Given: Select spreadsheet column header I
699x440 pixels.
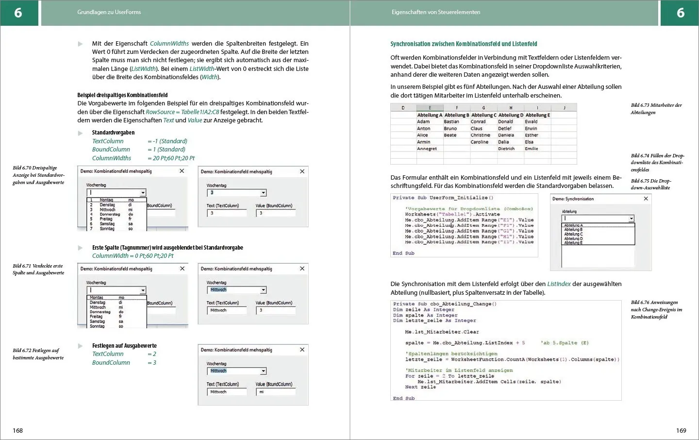Looking at the screenshot, I should pos(537,108).
